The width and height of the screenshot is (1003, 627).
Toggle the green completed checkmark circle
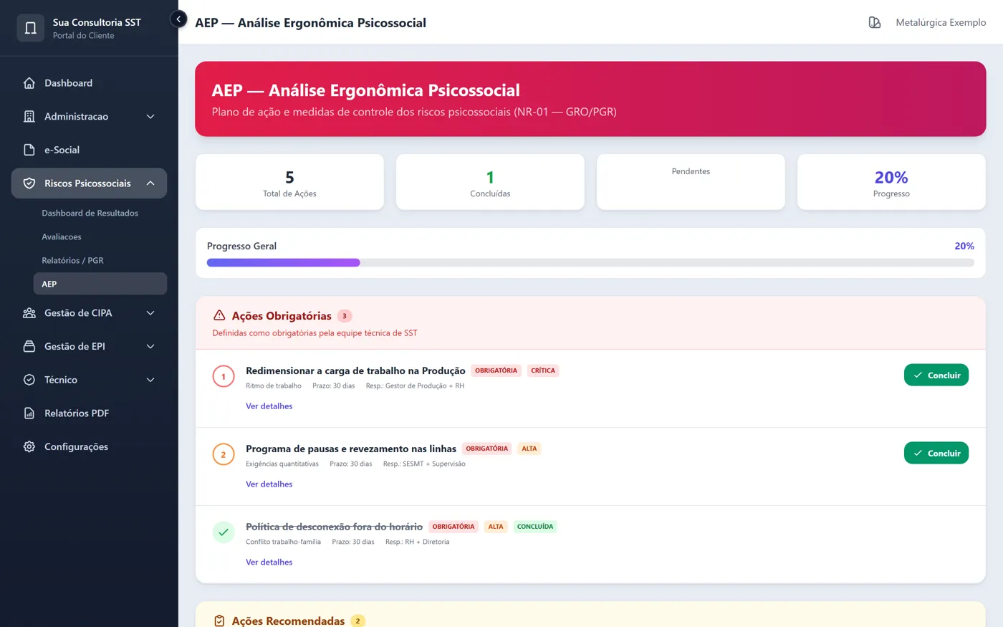[224, 532]
